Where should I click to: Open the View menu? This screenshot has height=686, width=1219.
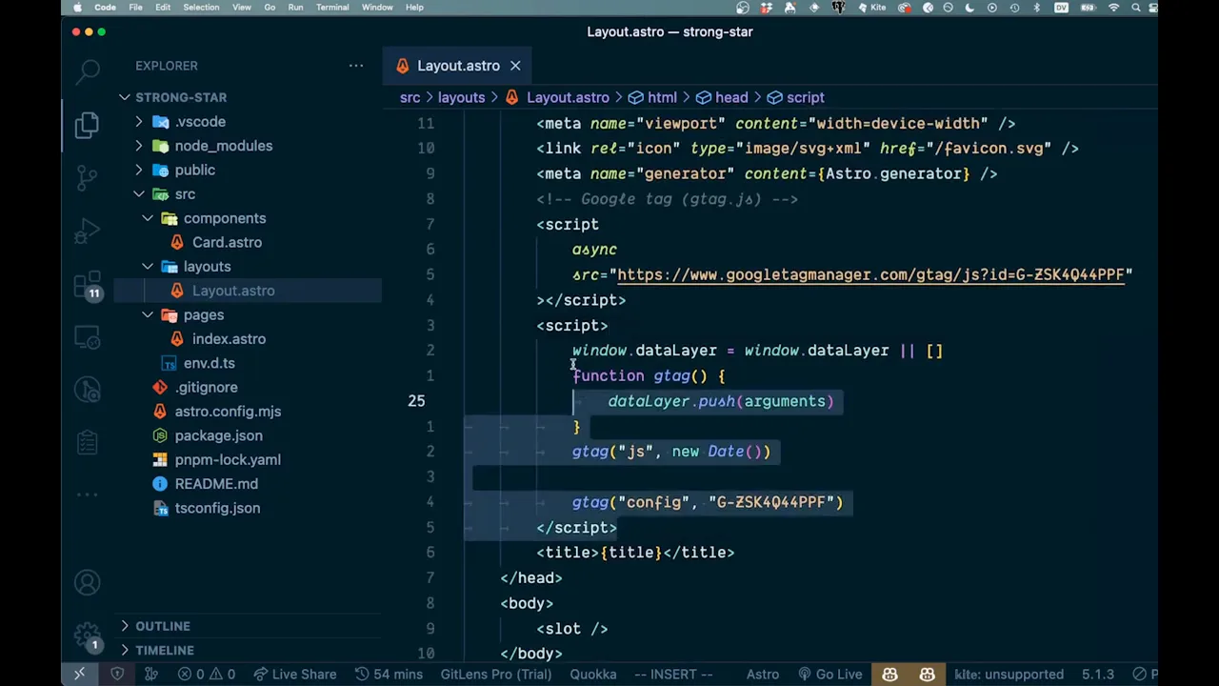click(242, 8)
